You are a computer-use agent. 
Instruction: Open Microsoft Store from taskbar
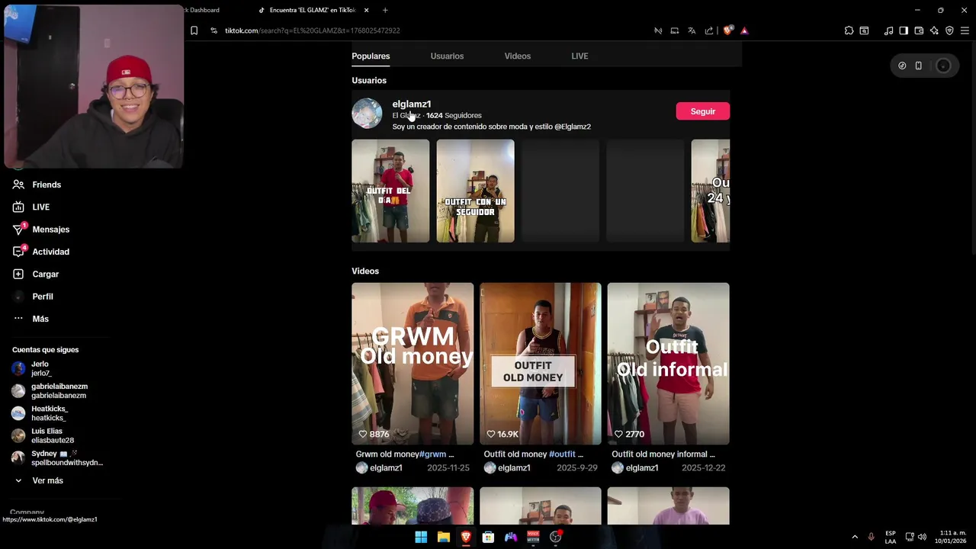click(x=488, y=537)
